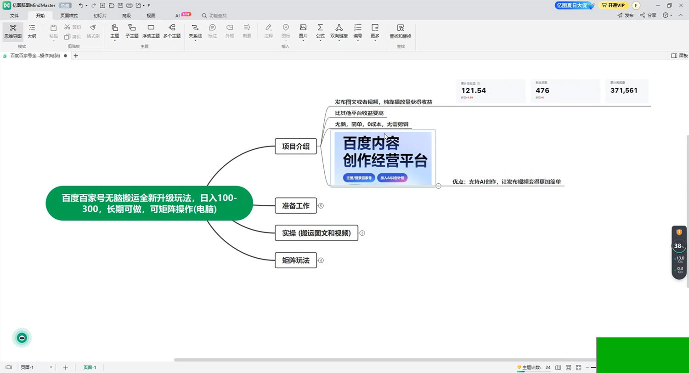Click the Share (分享) button
This screenshot has height=373, width=689.
pyautogui.click(x=648, y=15)
